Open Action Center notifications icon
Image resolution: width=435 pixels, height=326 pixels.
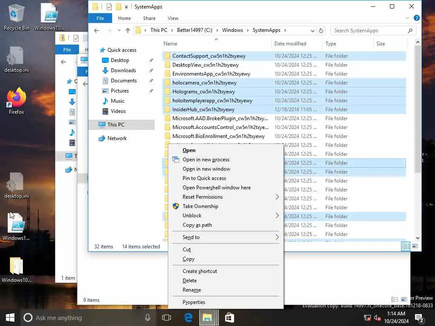(x=419, y=318)
